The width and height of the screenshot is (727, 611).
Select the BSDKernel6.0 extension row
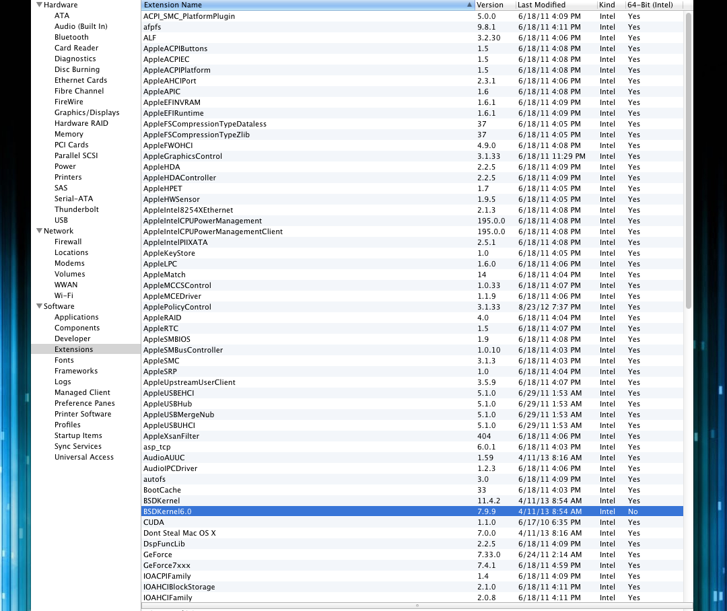[x=412, y=511]
